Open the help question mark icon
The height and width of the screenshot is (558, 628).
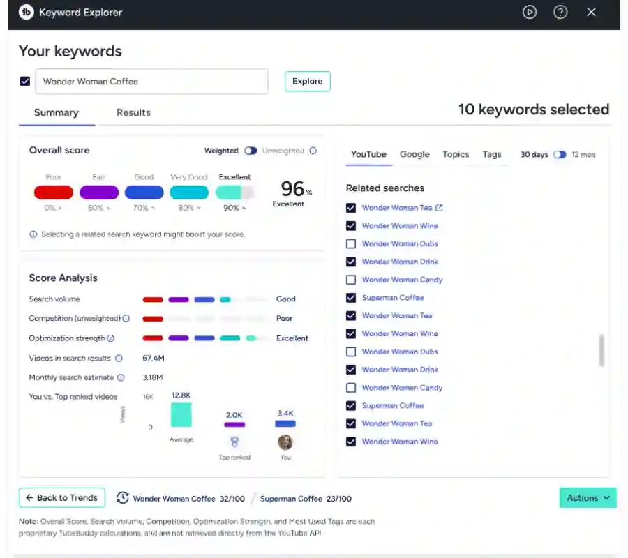coord(560,12)
